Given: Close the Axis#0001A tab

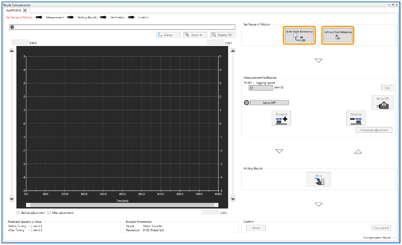Looking at the screenshot, I should click(25, 10).
